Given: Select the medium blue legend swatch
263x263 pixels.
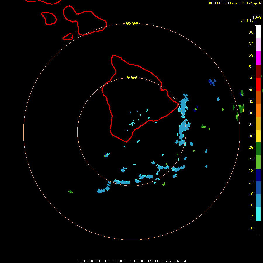Looking at the screenshot, I should 258,188.
